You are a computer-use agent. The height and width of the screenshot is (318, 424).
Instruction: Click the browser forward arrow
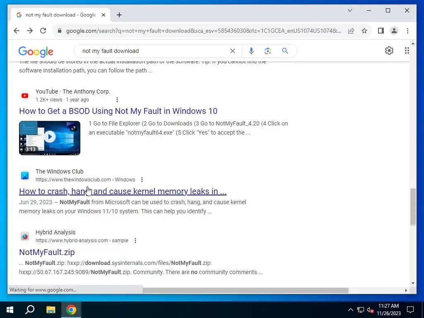(x=30, y=31)
